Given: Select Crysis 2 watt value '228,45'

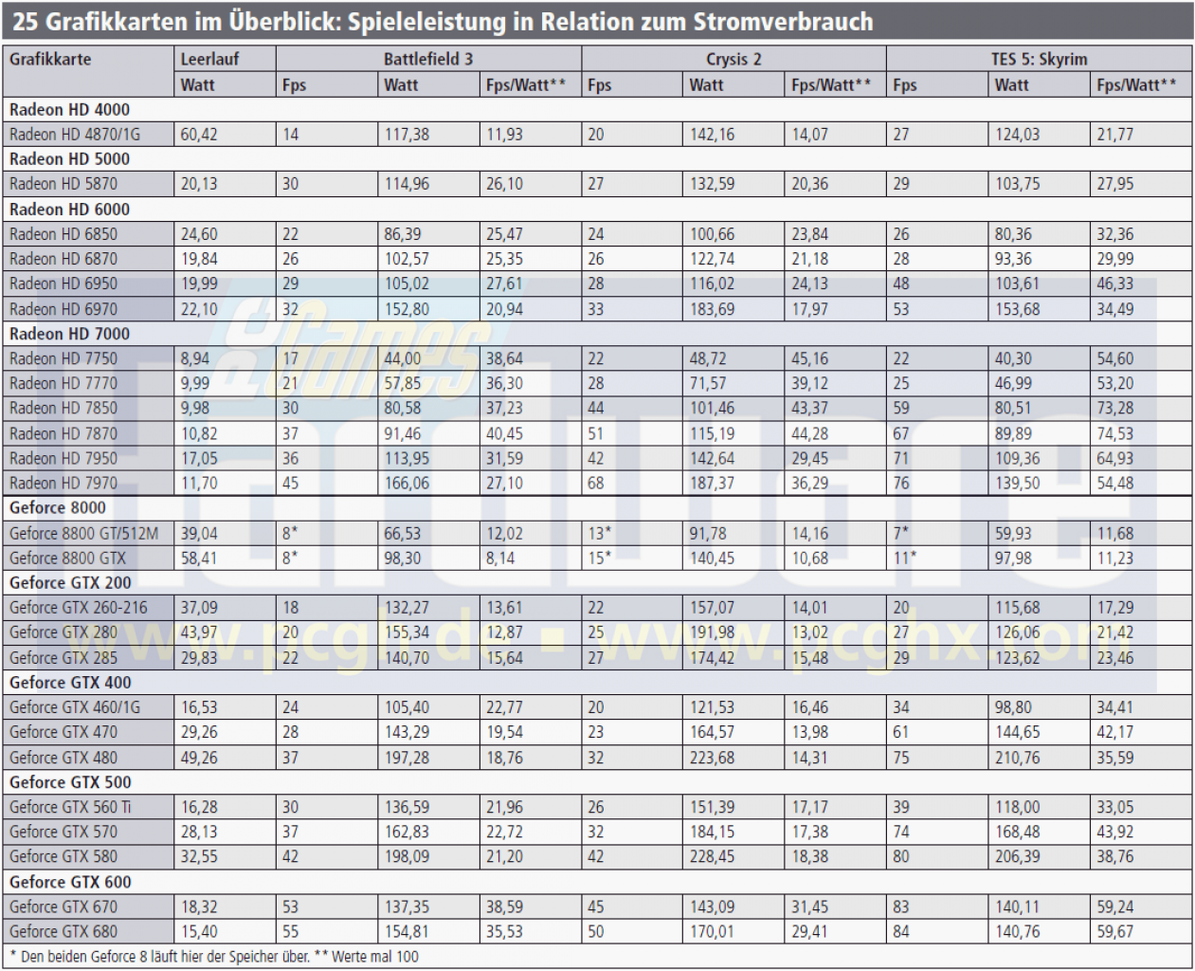Looking at the screenshot, I should pos(712,856).
